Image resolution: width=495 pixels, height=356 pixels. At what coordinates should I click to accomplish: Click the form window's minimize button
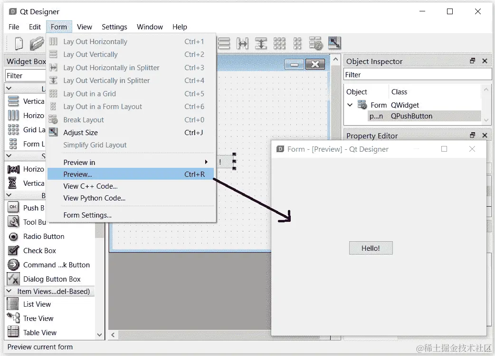[x=294, y=64]
